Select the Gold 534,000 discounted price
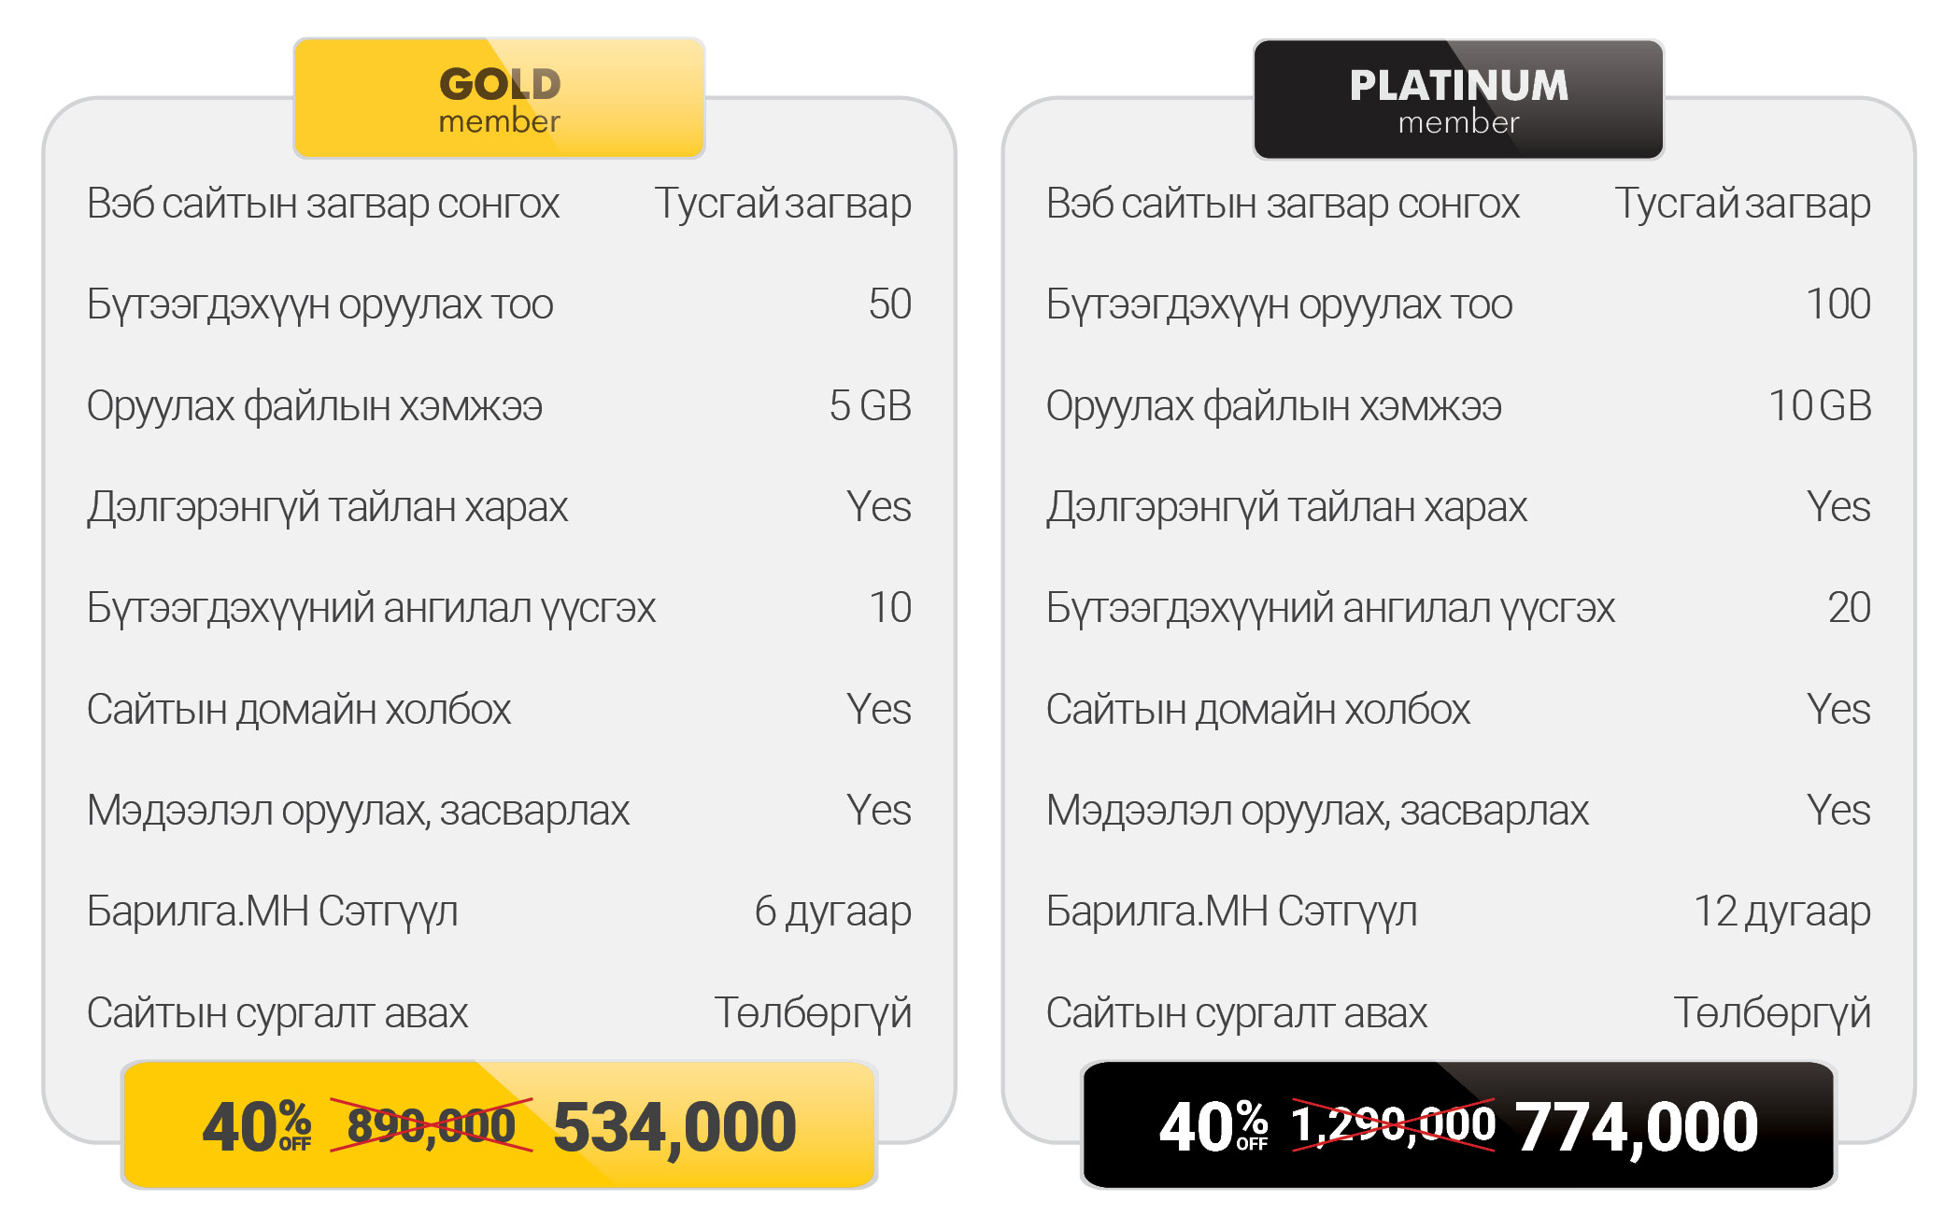Image resolution: width=1958 pixels, height=1215 pixels. (x=674, y=1127)
